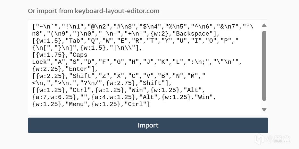Click the scrollbar up arrow in the text area
Screen dimensions: 299x149
point(264,26)
